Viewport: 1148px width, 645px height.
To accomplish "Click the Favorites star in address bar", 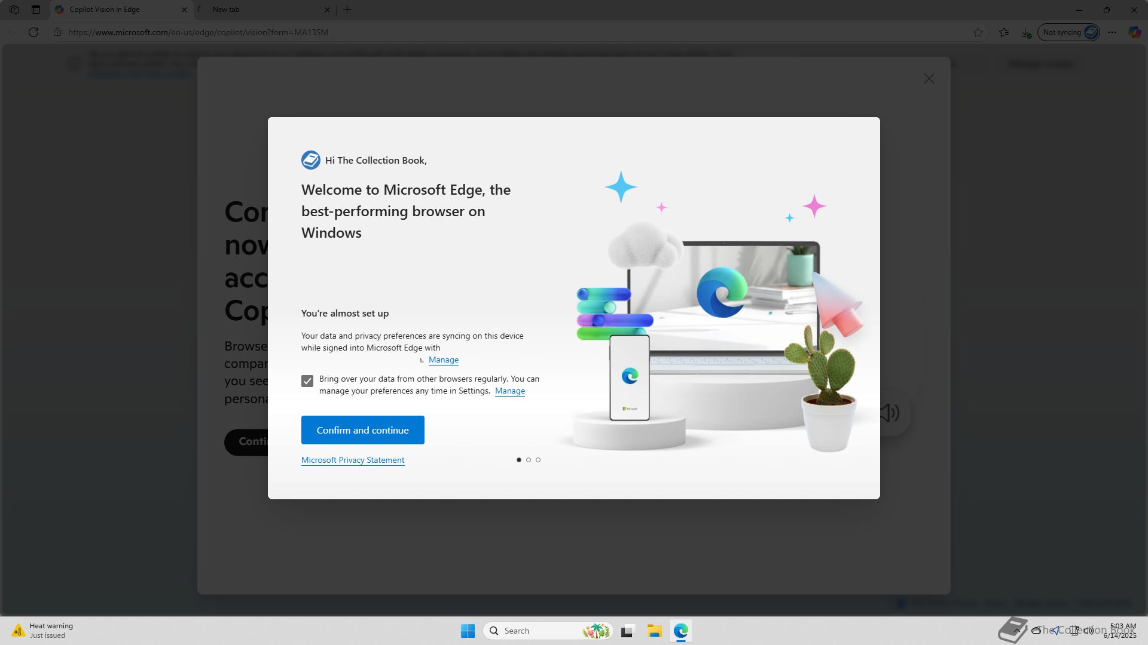I will coord(978,32).
